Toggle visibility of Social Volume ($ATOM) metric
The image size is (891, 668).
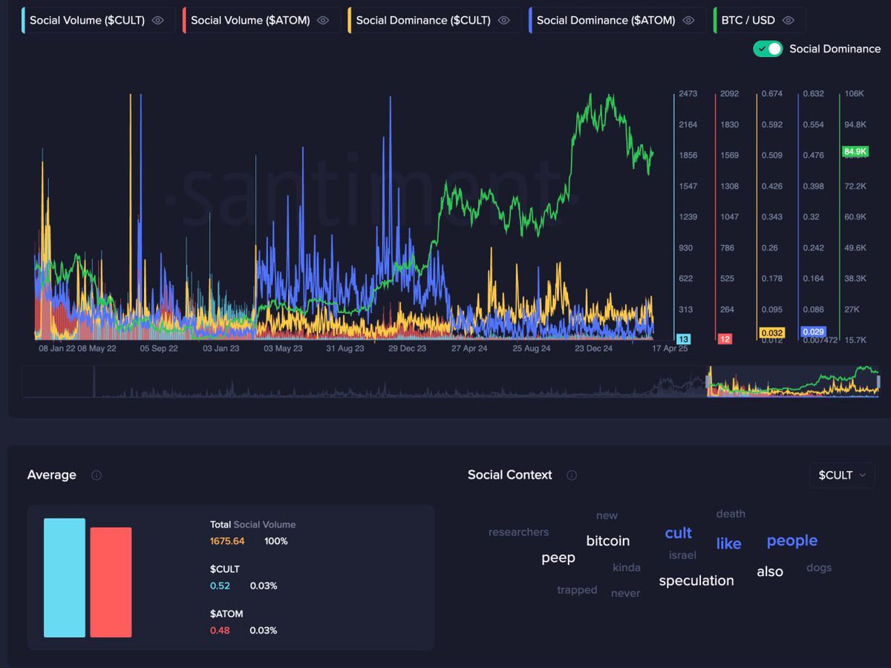point(322,21)
